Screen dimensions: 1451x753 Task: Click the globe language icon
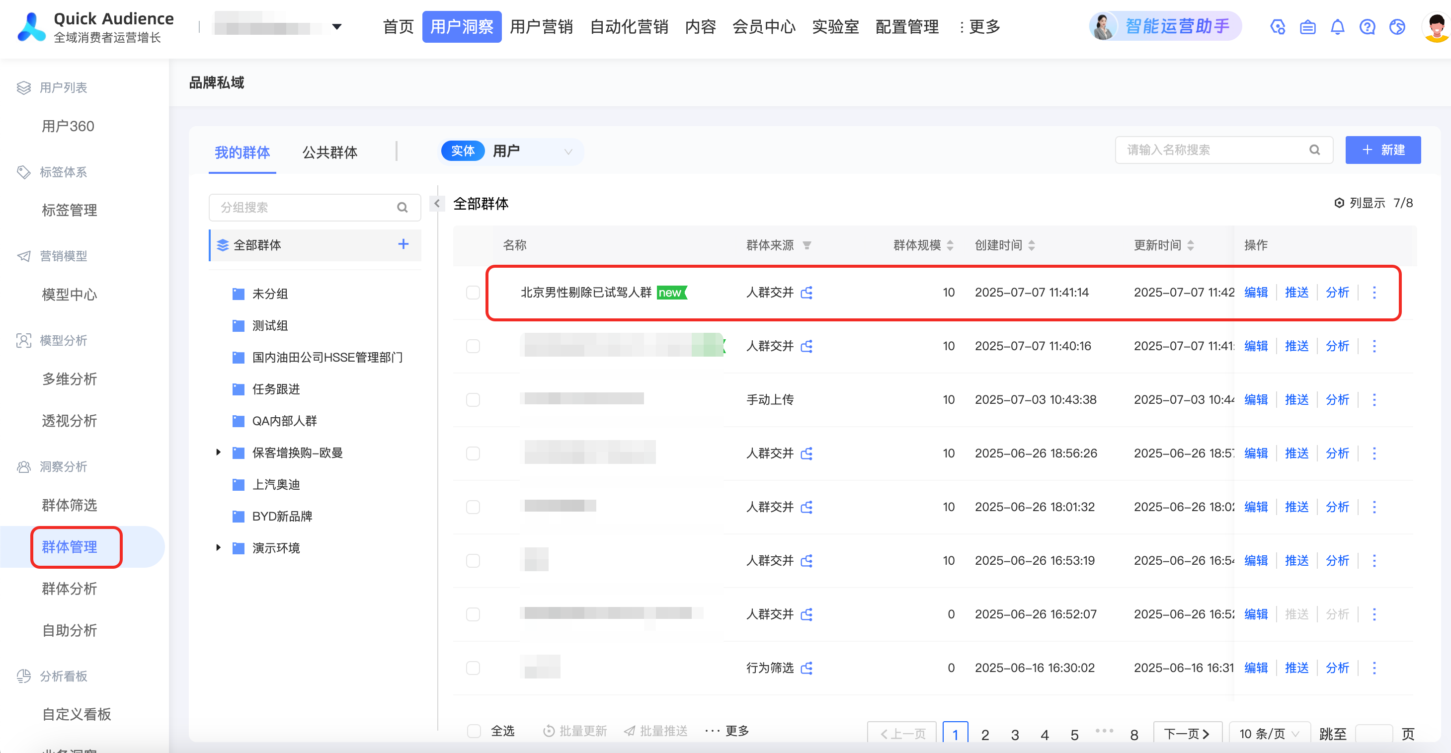1397,26
